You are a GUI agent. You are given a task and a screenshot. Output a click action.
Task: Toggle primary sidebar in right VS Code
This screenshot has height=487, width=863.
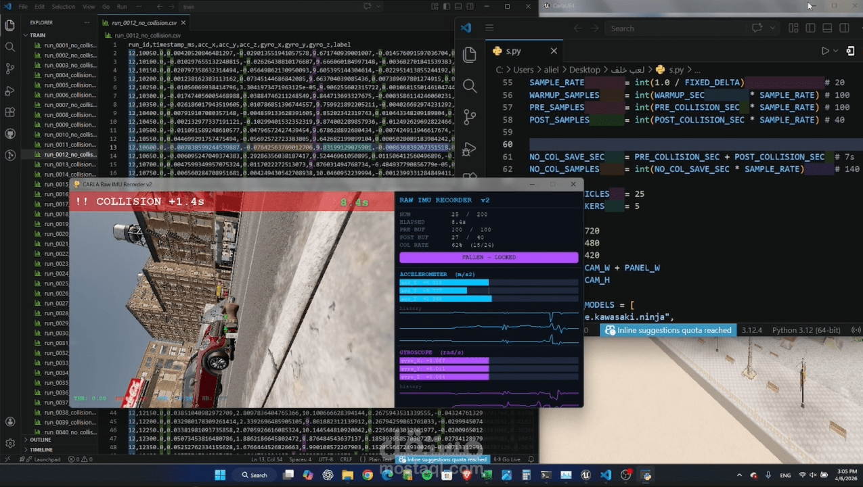click(810, 28)
